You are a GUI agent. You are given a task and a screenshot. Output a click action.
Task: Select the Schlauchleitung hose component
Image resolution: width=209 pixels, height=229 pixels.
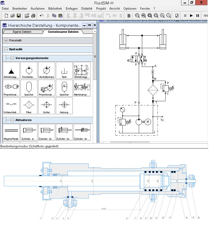11,106
